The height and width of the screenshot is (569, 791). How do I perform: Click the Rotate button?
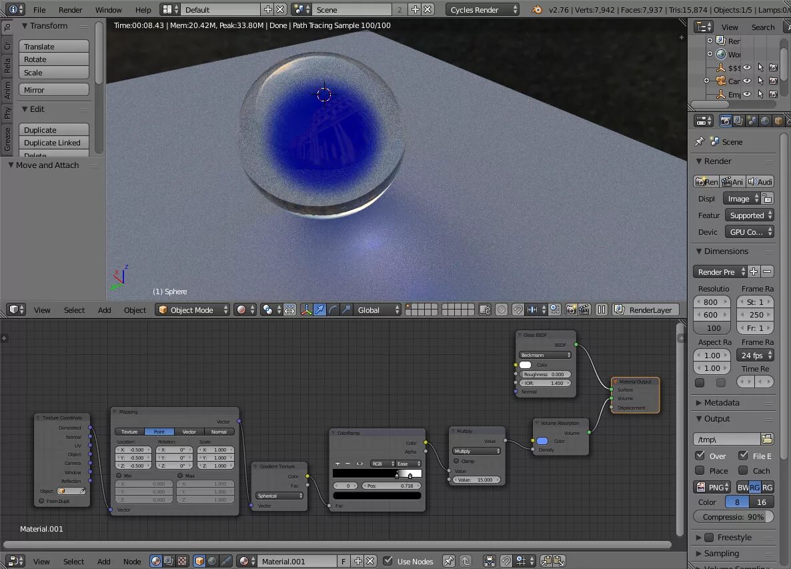54,59
